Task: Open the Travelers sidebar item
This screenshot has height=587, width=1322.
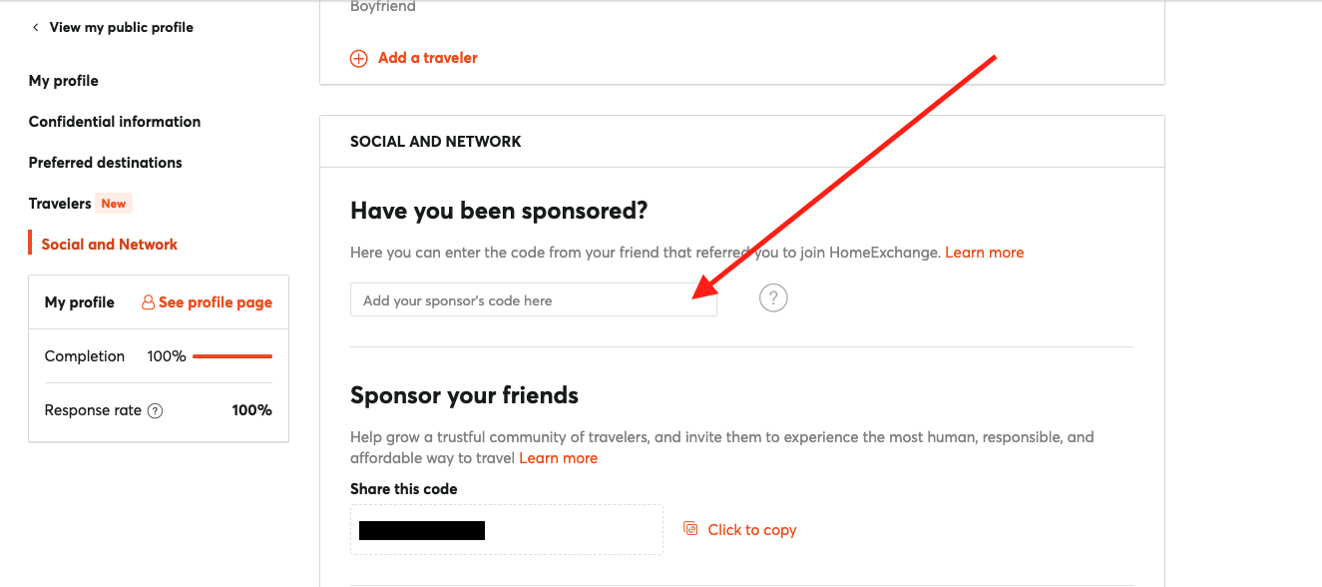Action: 60,204
